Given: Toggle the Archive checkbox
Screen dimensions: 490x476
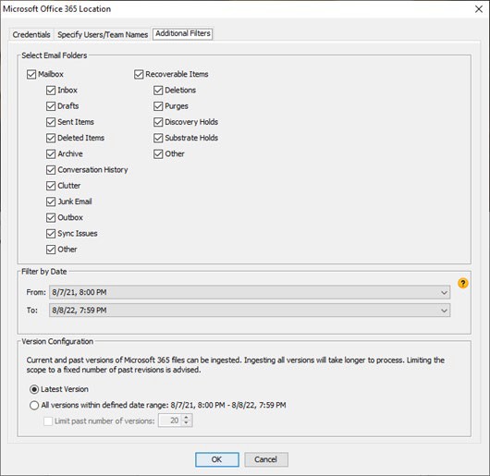Looking at the screenshot, I should click(51, 154).
